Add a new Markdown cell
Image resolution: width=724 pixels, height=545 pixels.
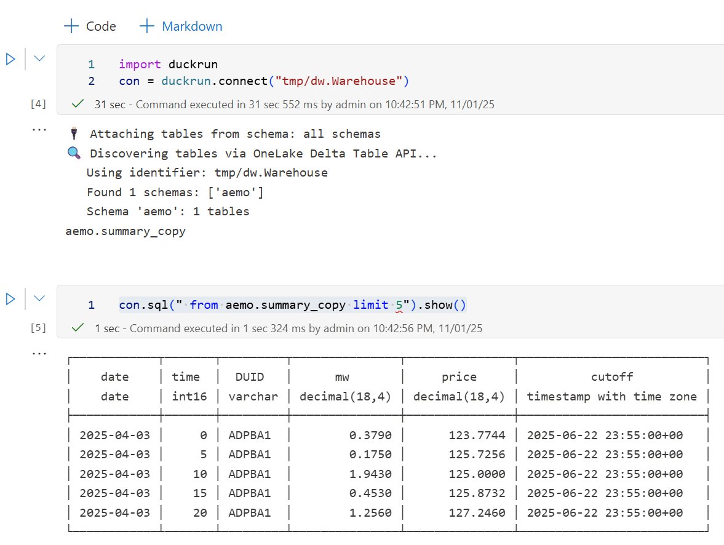pyautogui.click(x=181, y=26)
